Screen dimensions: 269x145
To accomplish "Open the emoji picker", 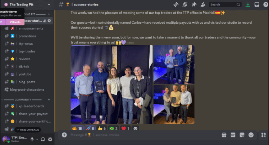I will [x=251, y=135].
